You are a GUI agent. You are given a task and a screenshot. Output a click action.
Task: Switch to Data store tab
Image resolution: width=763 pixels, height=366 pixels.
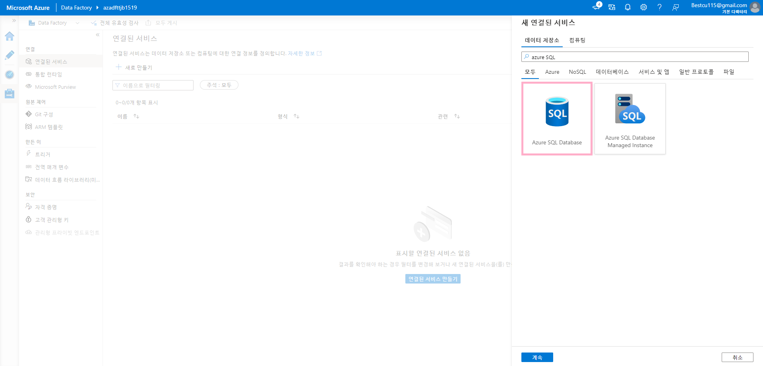click(x=542, y=40)
